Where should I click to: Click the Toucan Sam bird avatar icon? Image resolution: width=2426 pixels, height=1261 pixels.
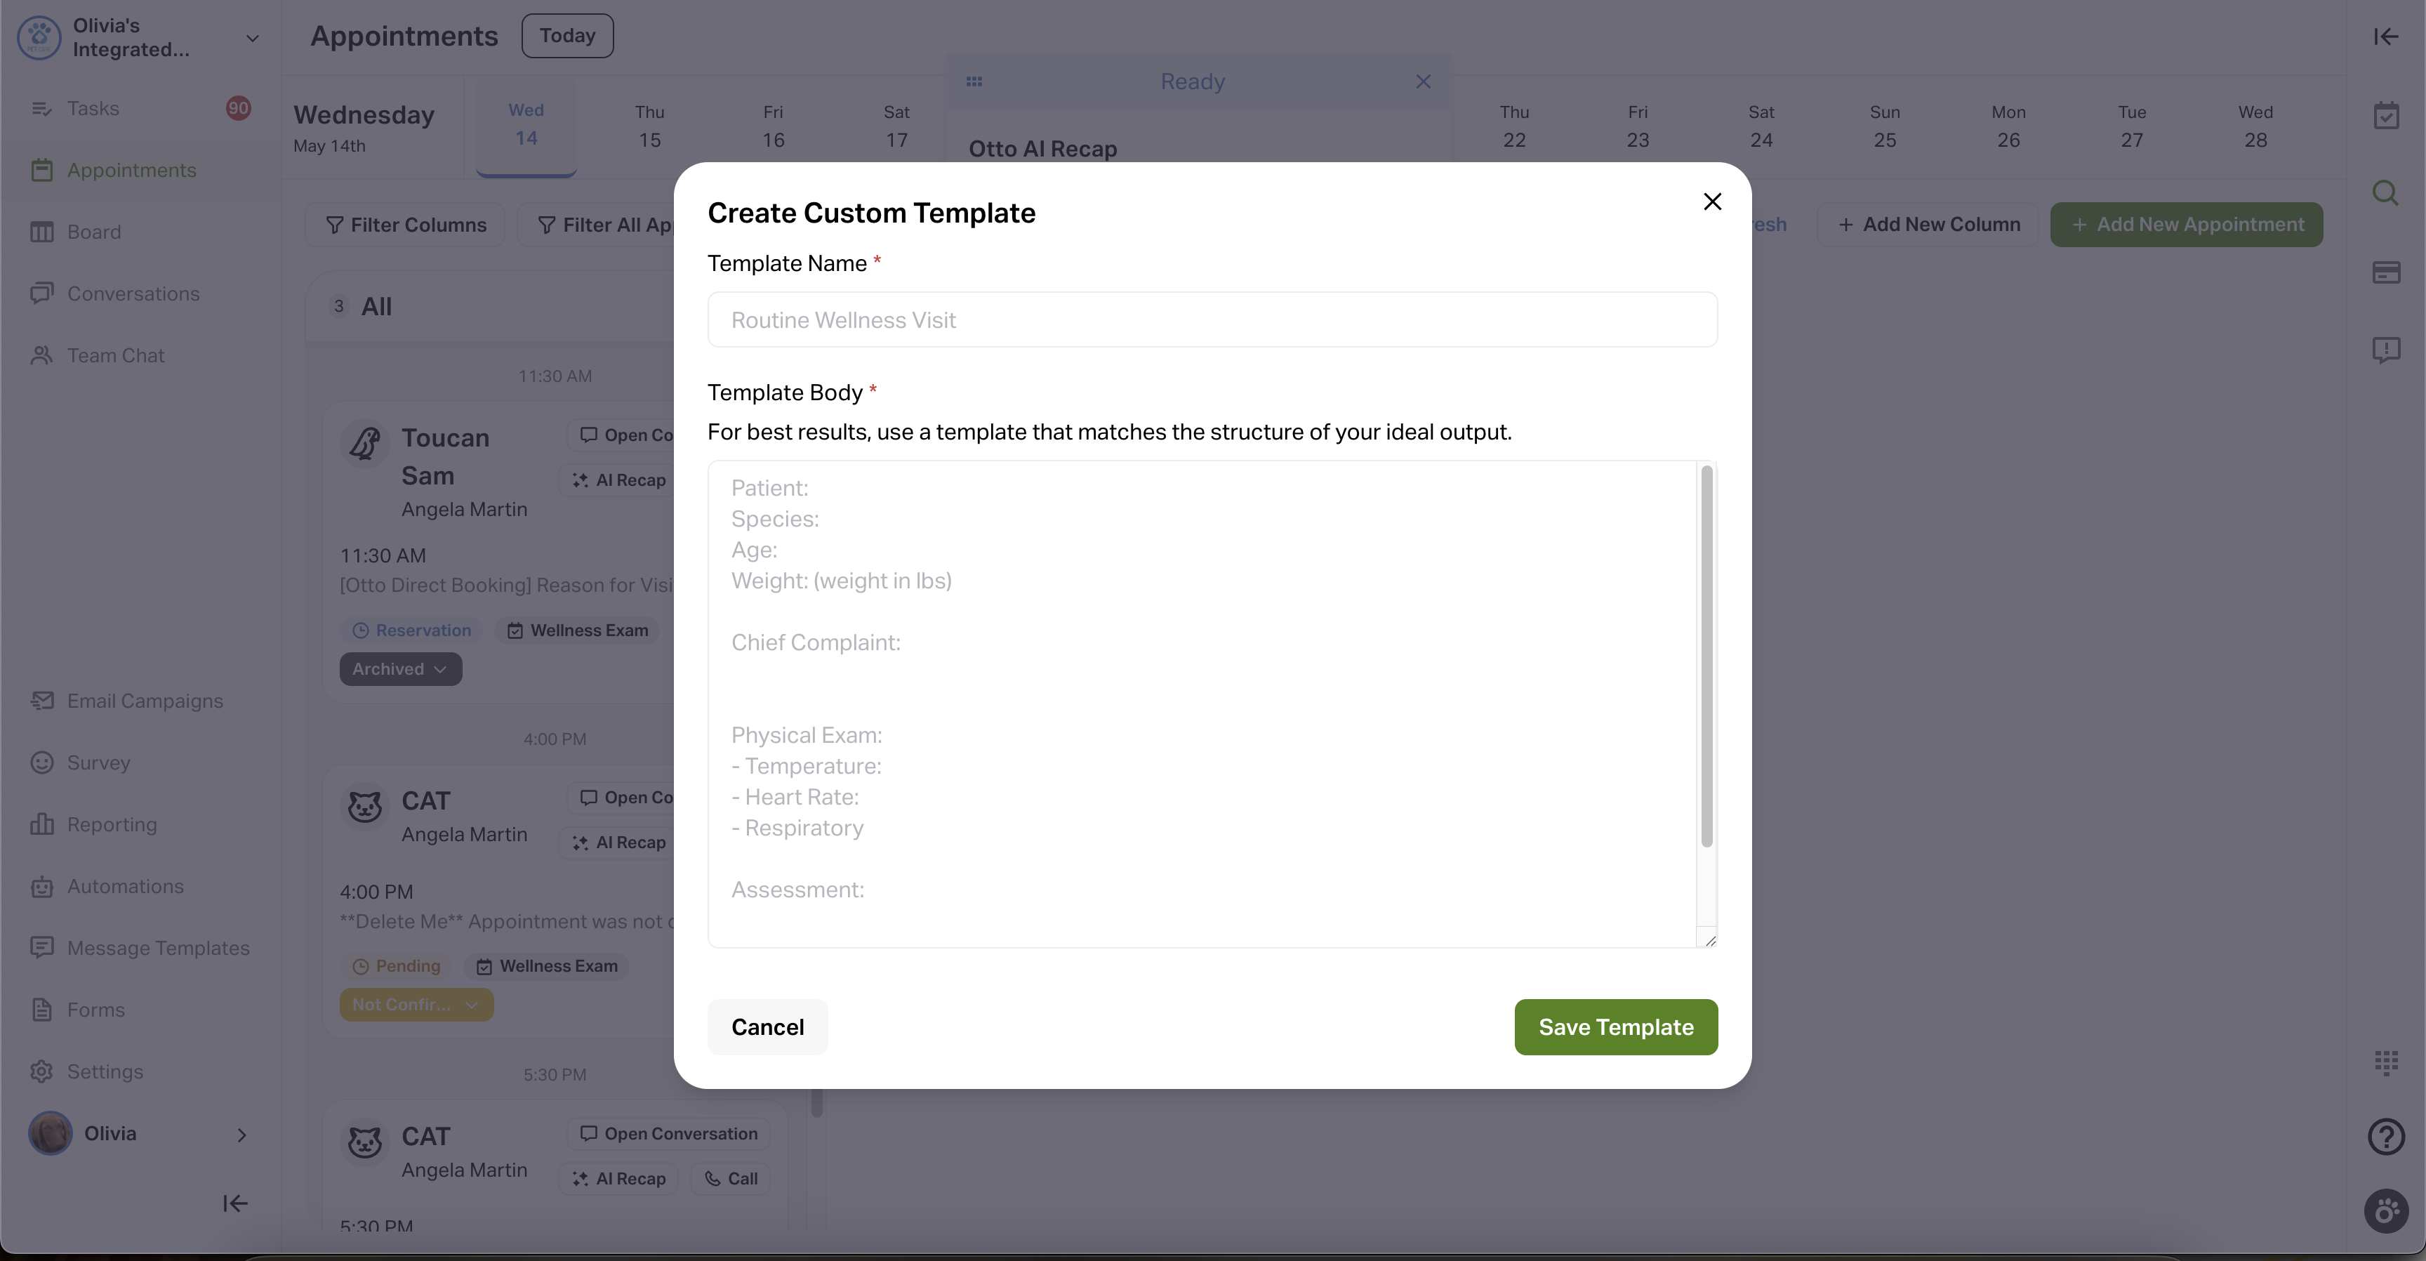pyautogui.click(x=364, y=442)
